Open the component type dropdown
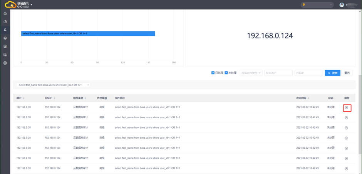 coord(251,73)
